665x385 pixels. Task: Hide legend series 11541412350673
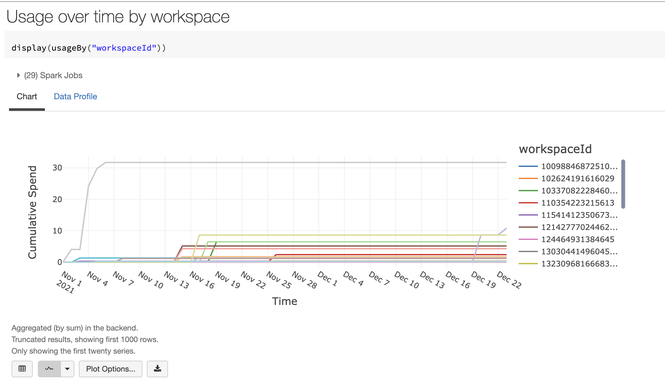[579, 215]
